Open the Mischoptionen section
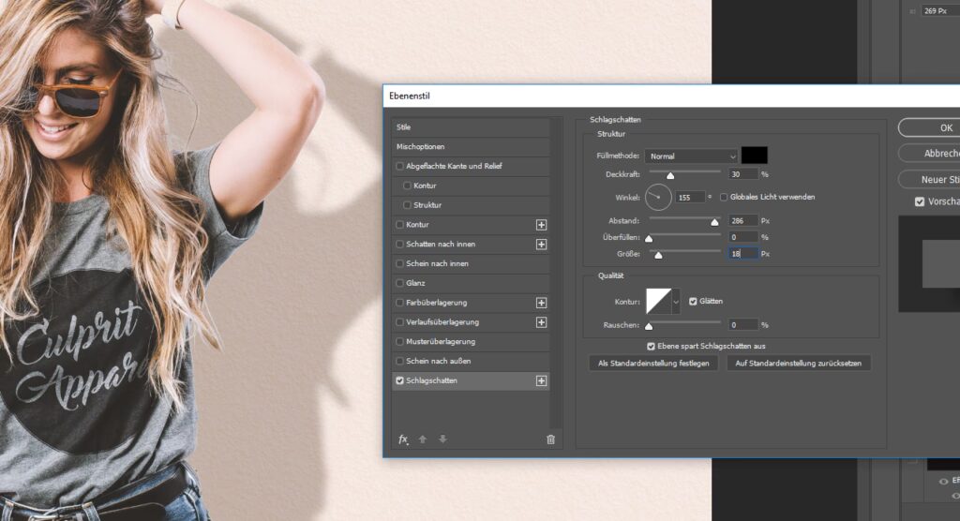Screen dimensions: 960x521 [x=420, y=147]
